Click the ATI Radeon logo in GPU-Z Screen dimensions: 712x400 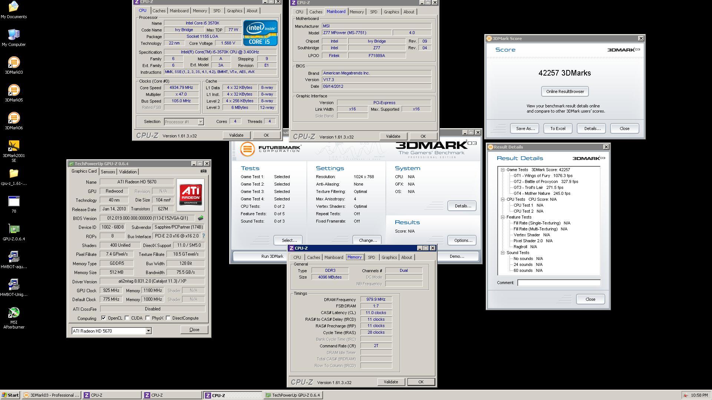click(191, 195)
